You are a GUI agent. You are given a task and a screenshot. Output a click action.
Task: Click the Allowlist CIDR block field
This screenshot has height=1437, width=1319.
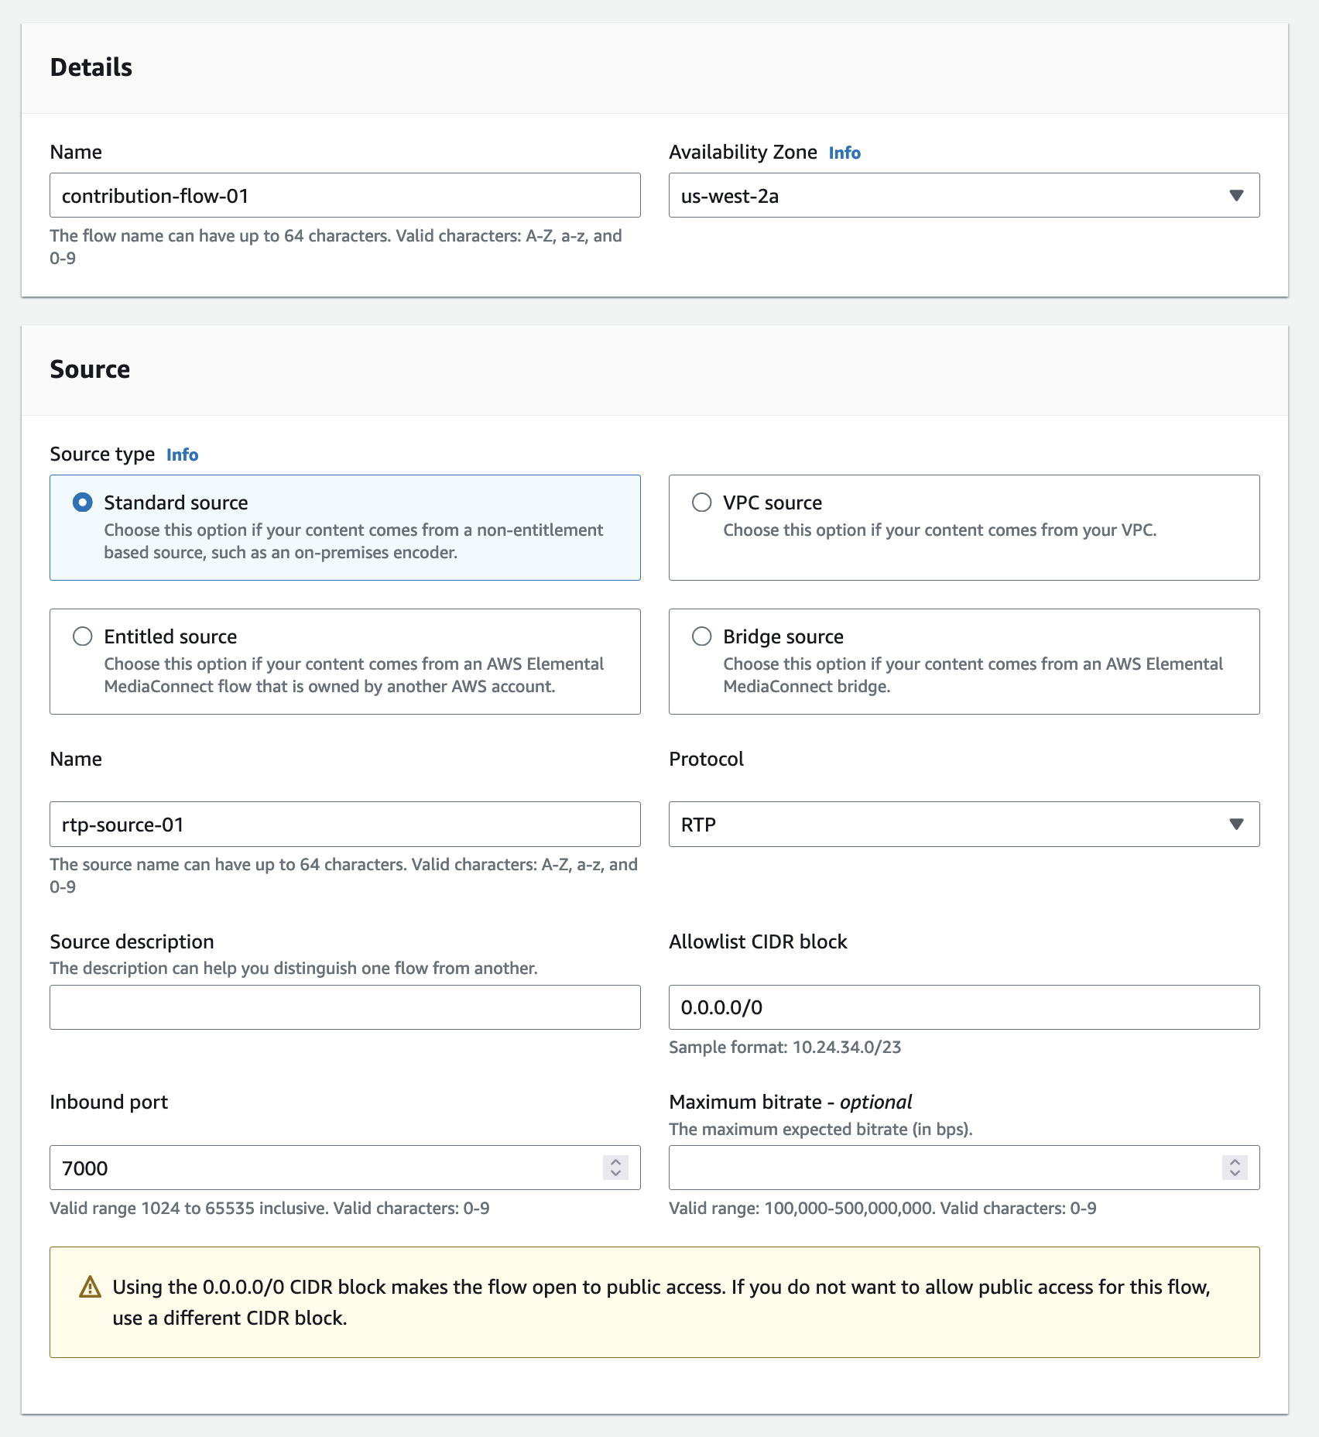tap(964, 1007)
